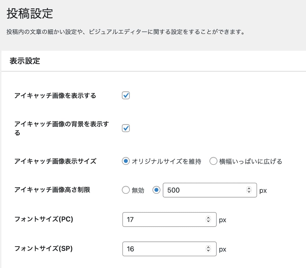Click the 横幅いっぱいに広げる option text
306x268 pixels.
[251, 162]
